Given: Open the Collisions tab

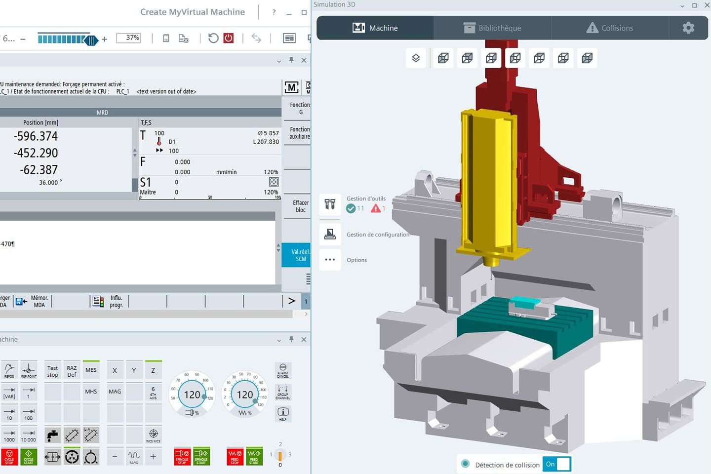Looking at the screenshot, I should pos(610,28).
